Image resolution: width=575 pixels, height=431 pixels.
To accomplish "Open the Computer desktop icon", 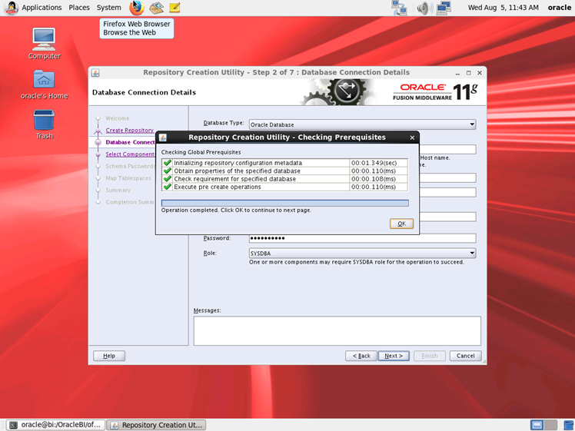I will [x=44, y=44].
